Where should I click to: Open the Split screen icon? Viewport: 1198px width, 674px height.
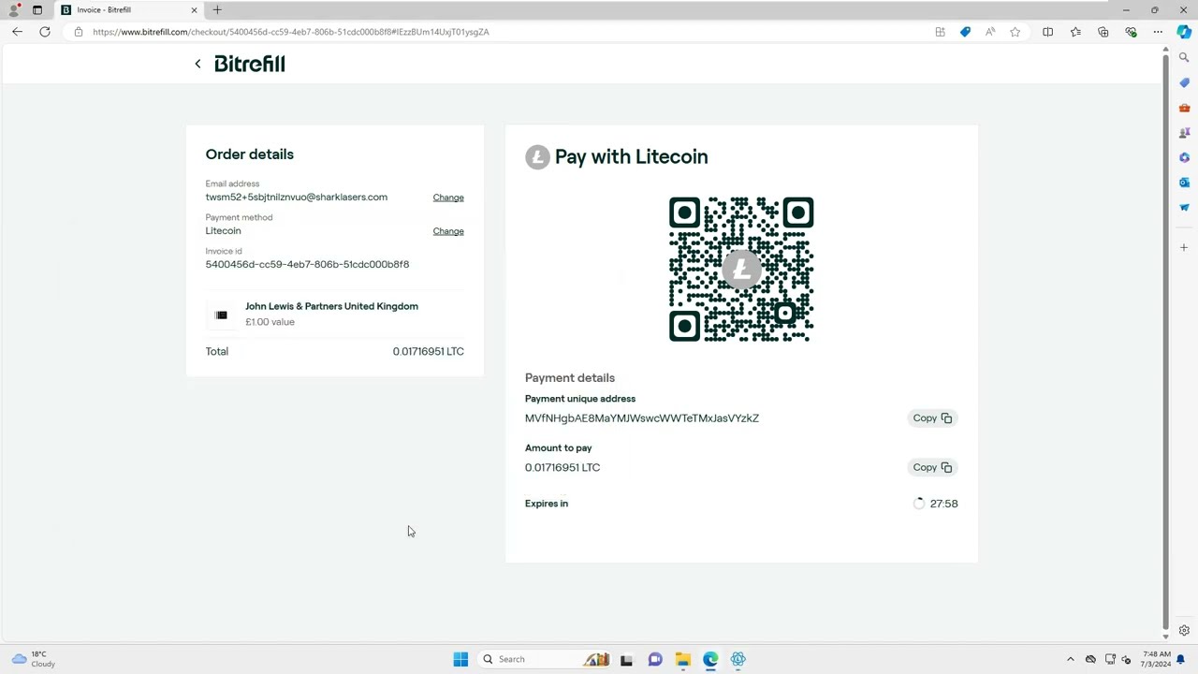[1047, 32]
